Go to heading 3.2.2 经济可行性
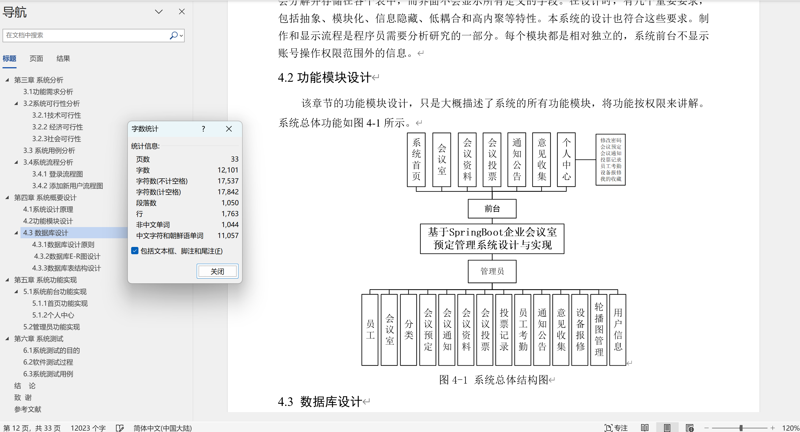Image resolution: width=800 pixels, height=432 pixels. [57, 127]
